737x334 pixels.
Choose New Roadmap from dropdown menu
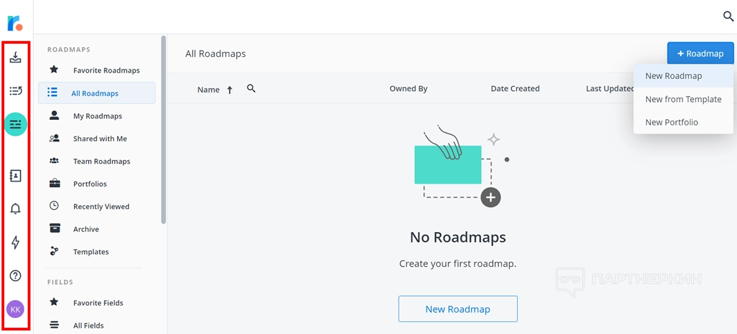(673, 76)
